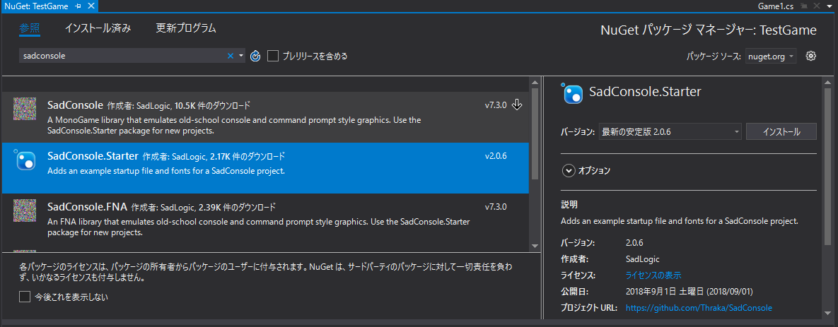Click the details pane scrollbar up arrow
The height and width of the screenshot is (327, 838).
828,83
